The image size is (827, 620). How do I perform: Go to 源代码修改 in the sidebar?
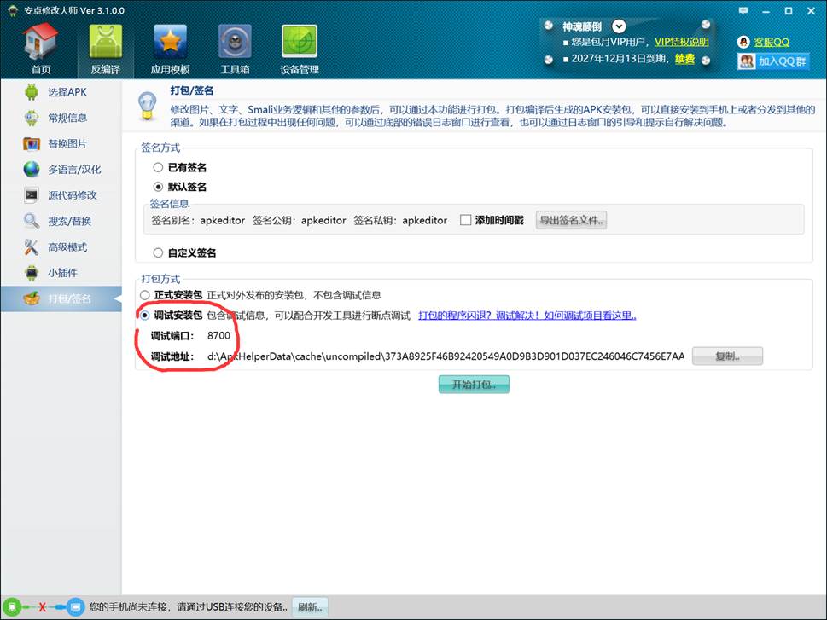click(x=61, y=195)
